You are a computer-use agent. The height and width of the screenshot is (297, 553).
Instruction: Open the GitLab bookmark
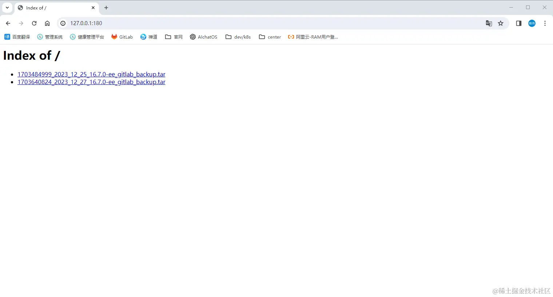(122, 37)
